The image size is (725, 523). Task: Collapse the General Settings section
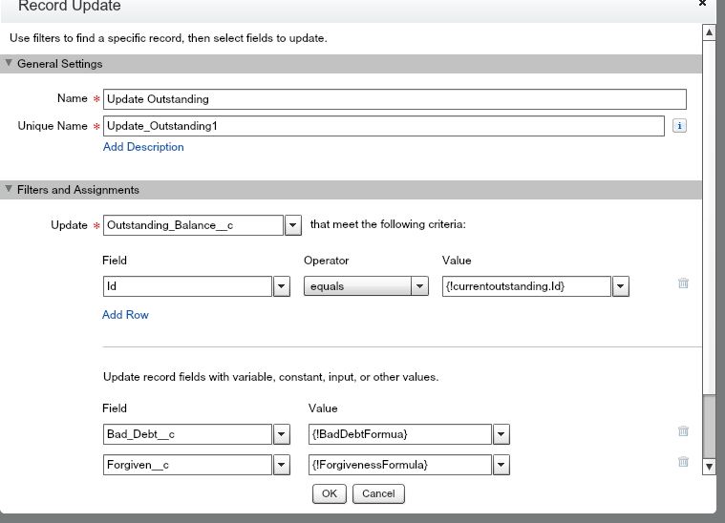click(10, 64)
